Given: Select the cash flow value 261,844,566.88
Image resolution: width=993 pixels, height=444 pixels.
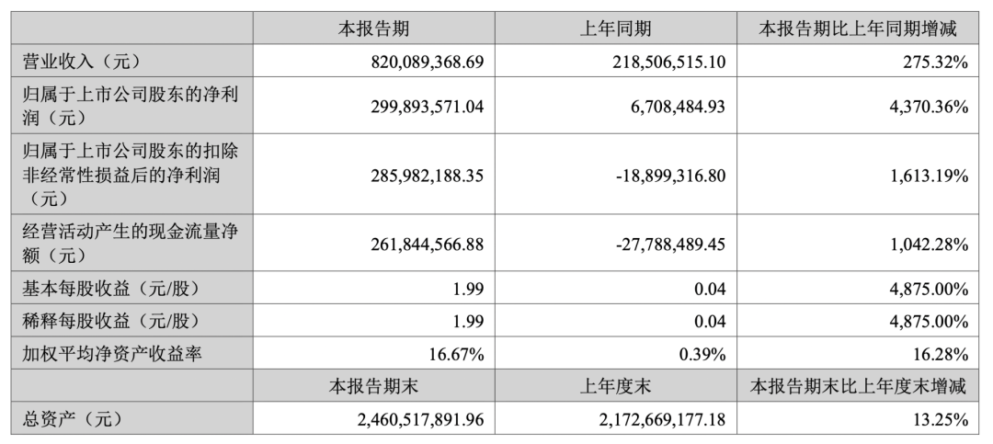Looking at the screenshot, I should click(x=417, y=243).
